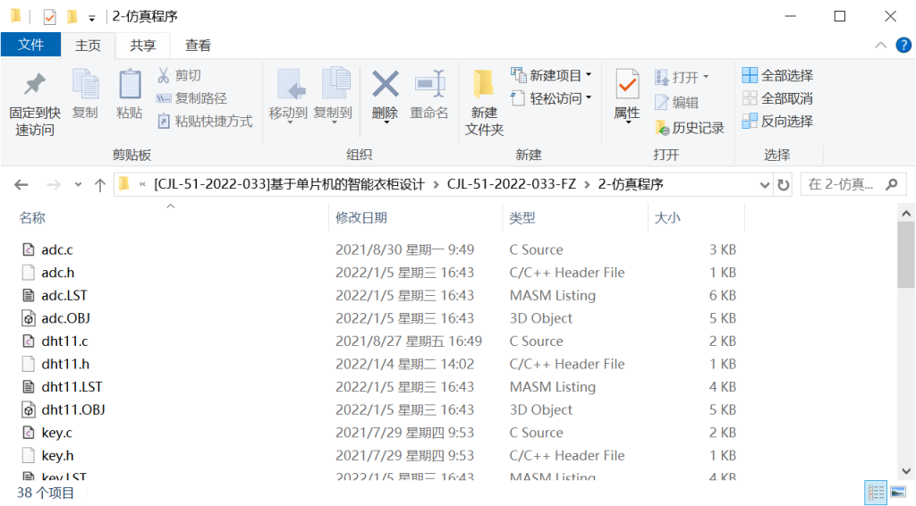Select the file adc.h
Viewport: 916px width, 506px height.
[58, 273]
